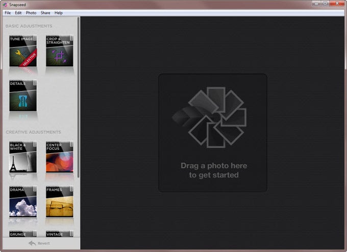Apply the Drama filter tile
The height and width of the screenshot is (252, 347).
pyautogui.click(x=23, y=202)
